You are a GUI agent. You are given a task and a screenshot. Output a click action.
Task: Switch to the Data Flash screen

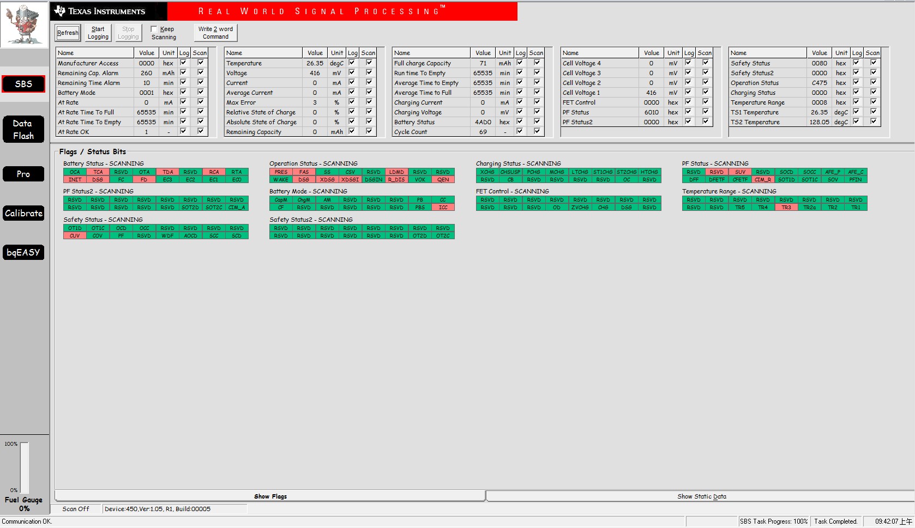(x=23, y=130)
